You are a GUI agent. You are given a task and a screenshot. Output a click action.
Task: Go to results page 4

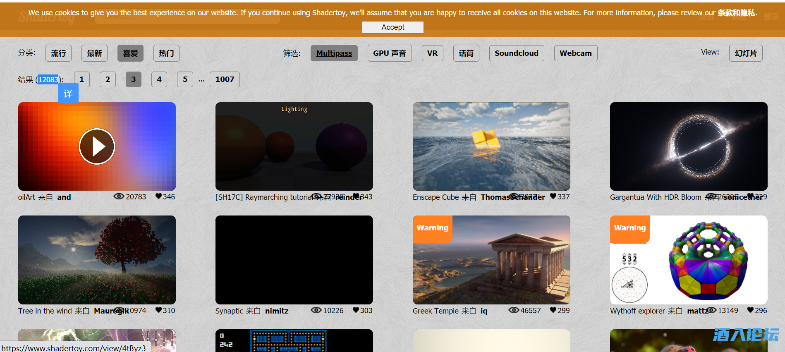tap(159, 79)
